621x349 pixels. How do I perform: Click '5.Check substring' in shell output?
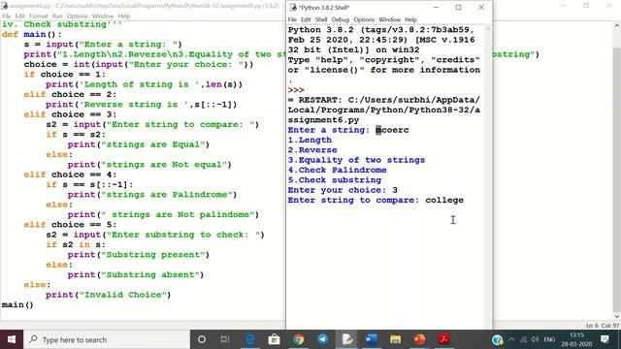pyautogui.click(x=335, y=180)
